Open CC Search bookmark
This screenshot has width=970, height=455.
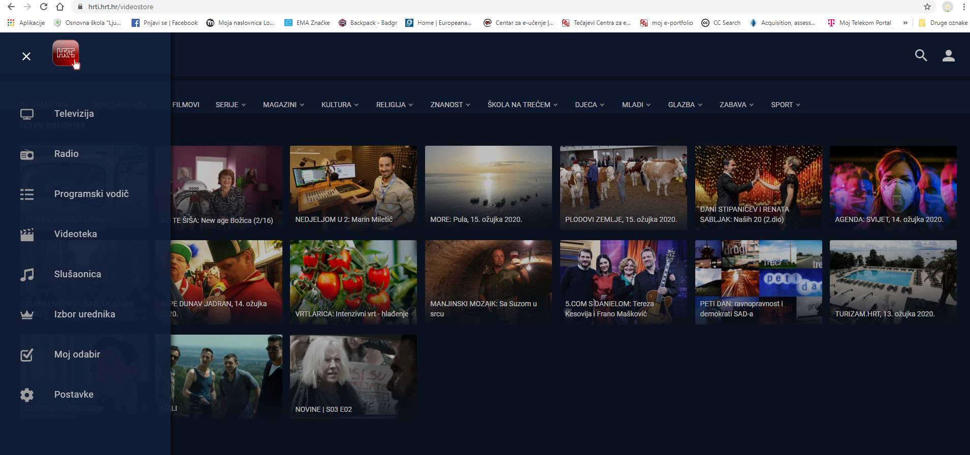pos(721,23)
